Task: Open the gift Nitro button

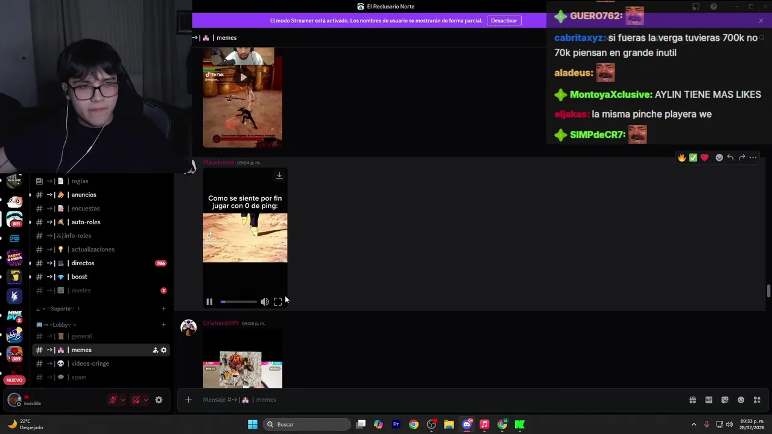Action: [x=693, y=400]
